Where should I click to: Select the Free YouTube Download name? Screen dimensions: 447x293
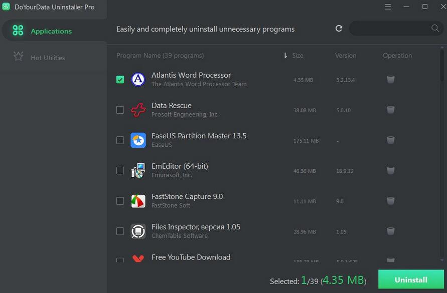(191, 257)
